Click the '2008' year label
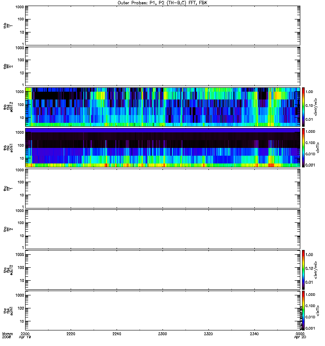The width and height of the screenshot is (325, 346). [6, 337]
